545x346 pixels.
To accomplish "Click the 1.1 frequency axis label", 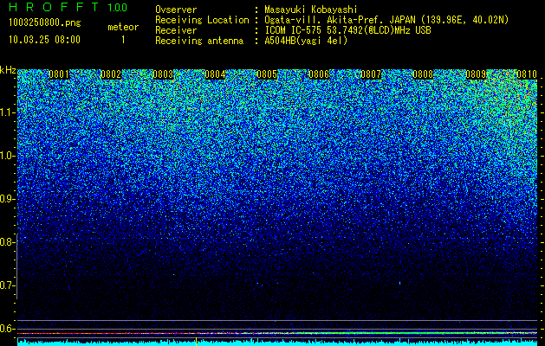I will pyautogui.click(x=8, y=112).
